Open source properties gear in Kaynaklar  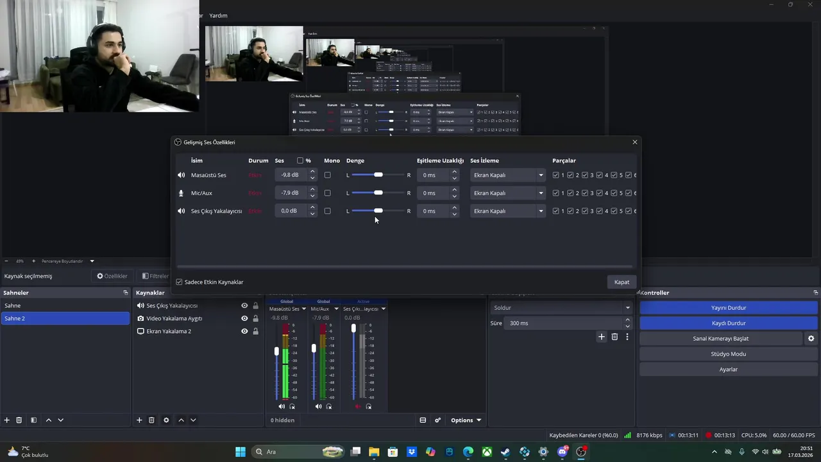point(166,420)
